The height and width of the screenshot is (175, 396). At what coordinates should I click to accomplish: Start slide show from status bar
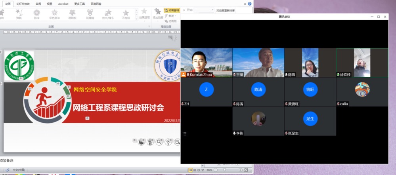coord(202,170)
